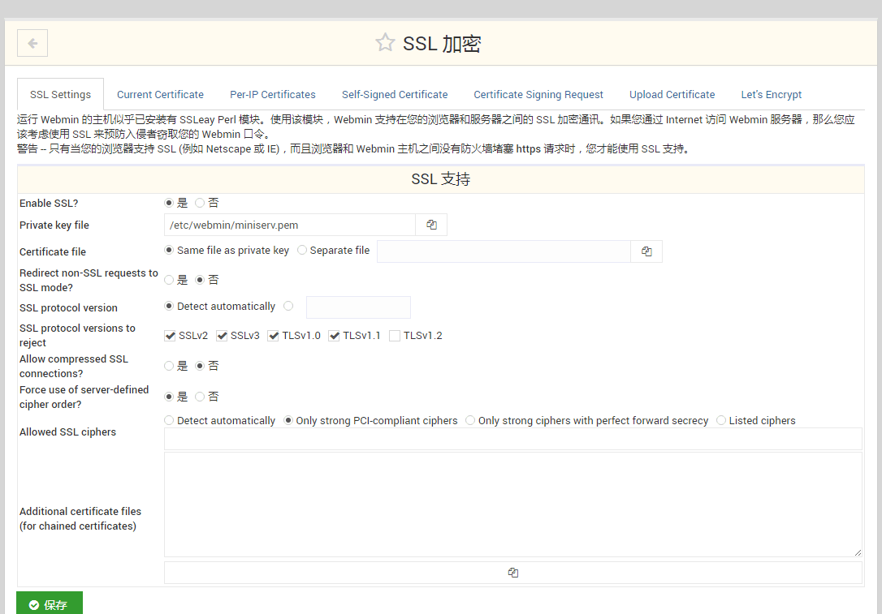
Task: Click the back arrow button
Action: (x=32, y=43)
